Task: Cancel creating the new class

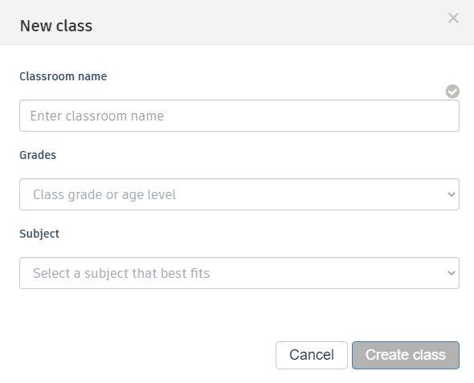Action: point(312,355)
